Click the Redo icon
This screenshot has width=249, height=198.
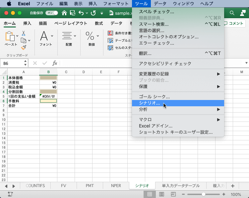pyautogui.click(x=93, y=13)
